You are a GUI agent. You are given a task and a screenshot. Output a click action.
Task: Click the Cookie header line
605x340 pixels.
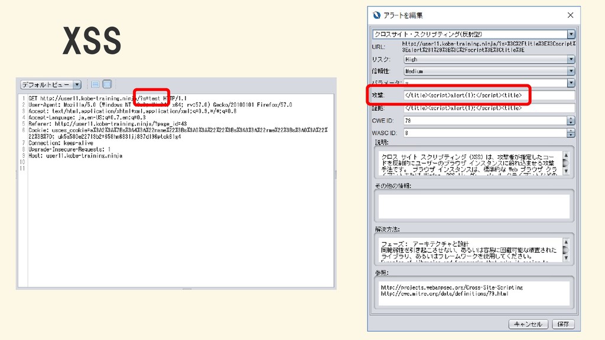[x=178, y=133]
